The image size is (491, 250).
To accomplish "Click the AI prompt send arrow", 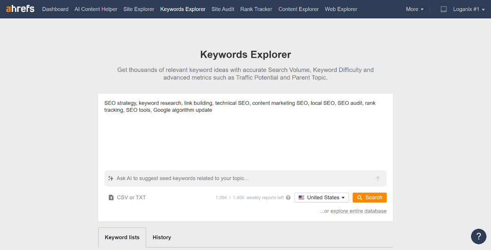I will pyautogui.click(x=378, y=178).
